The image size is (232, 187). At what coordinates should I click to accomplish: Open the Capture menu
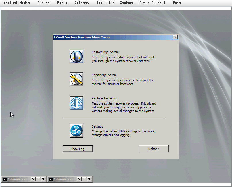[x=127, y=3]
